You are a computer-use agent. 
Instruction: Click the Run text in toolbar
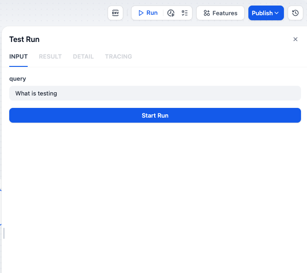pos(152,13)
